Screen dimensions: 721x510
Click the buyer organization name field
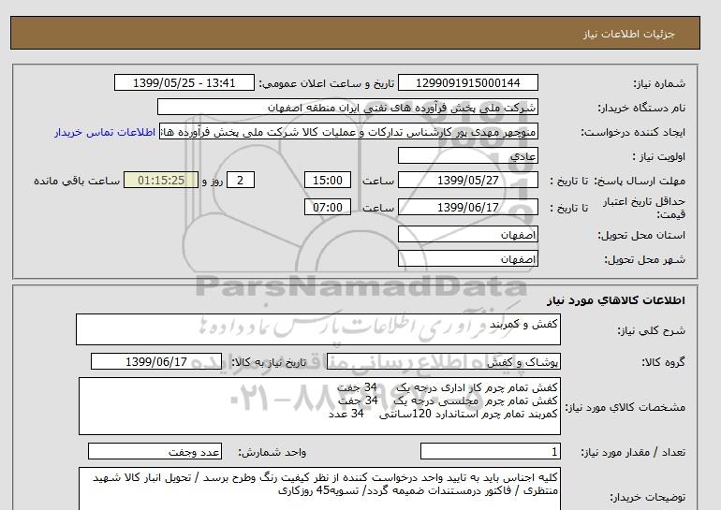click(347, 107)
